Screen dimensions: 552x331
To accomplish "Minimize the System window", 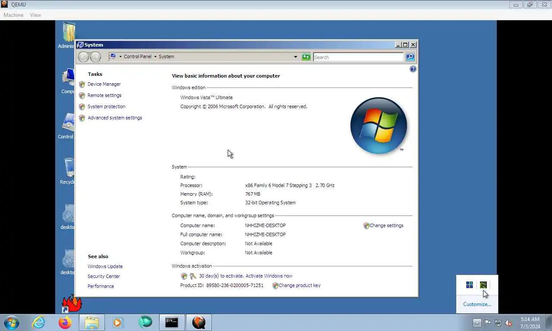I will (x=398, y=45).
